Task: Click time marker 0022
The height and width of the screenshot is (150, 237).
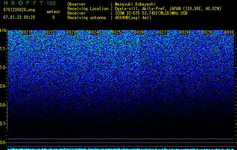Action: coord(49,32)
